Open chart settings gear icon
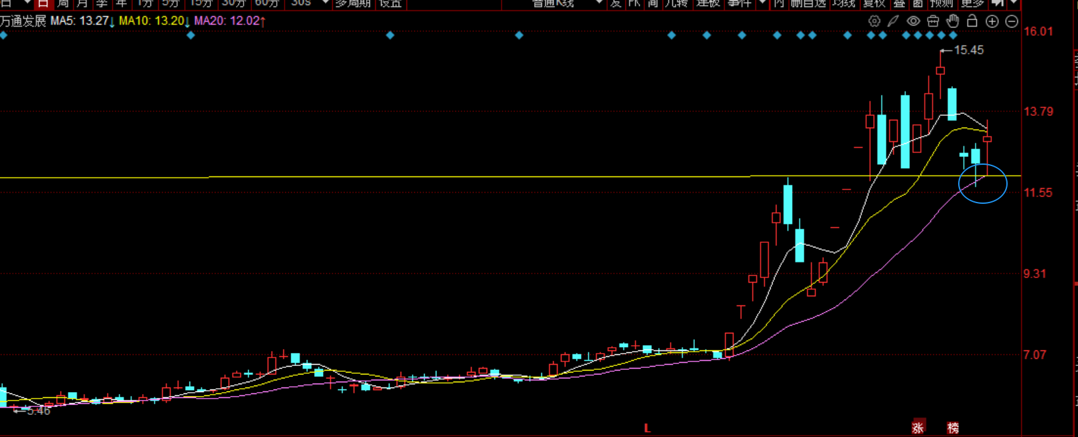The width and height of the screenshot is (1078, 437). [874, 21]
